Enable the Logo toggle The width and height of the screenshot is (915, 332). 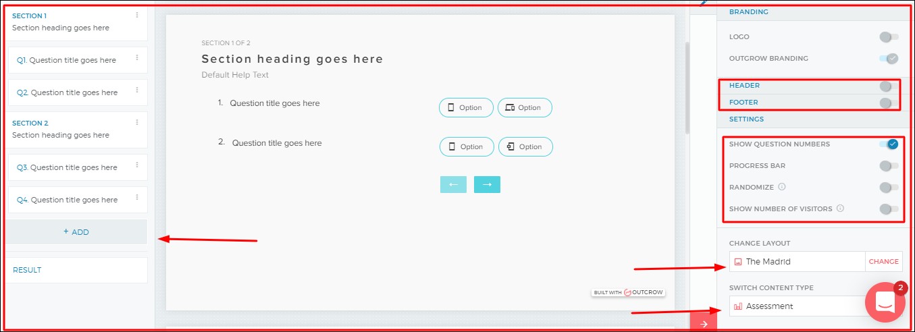click(x=889, y=37)
